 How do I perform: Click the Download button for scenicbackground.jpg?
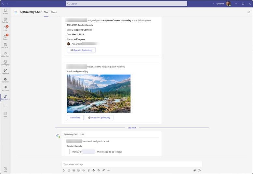75,117
